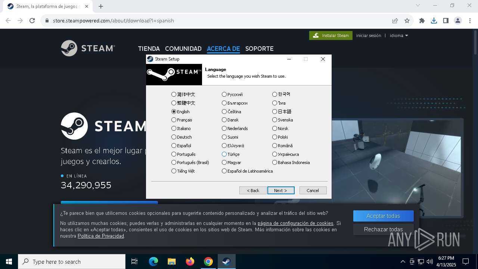Pick Polski as the language
Viewport: 478px width, 269px height.
(280, 137)
